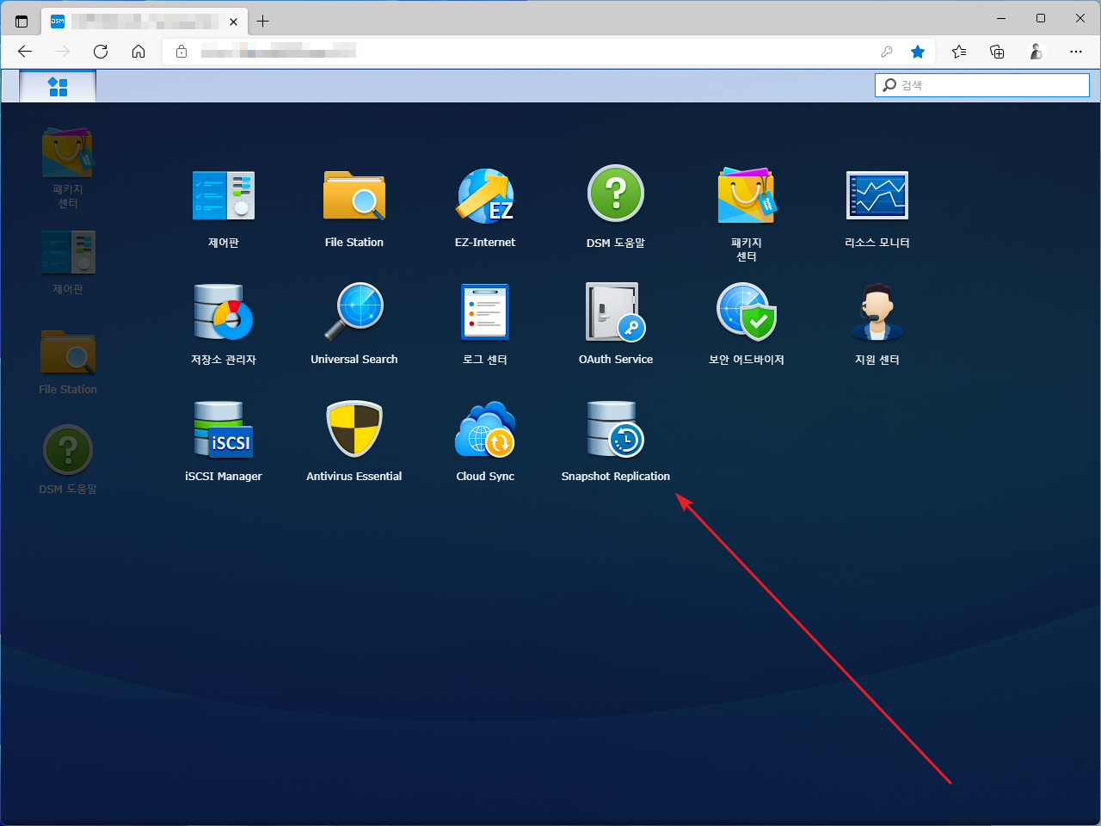This screenshot has width=1101, height=826.
Task: Open DSM 도움말 in the main menu grid
Action: [616, 207]
